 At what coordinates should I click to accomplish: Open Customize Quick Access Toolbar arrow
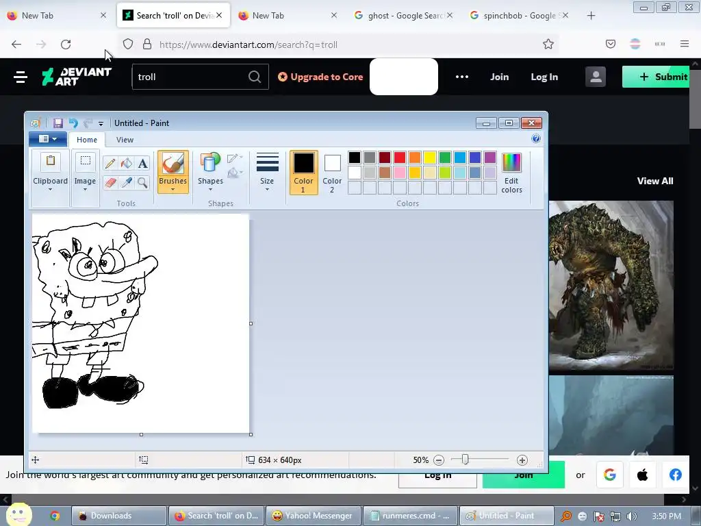[101, 123]
